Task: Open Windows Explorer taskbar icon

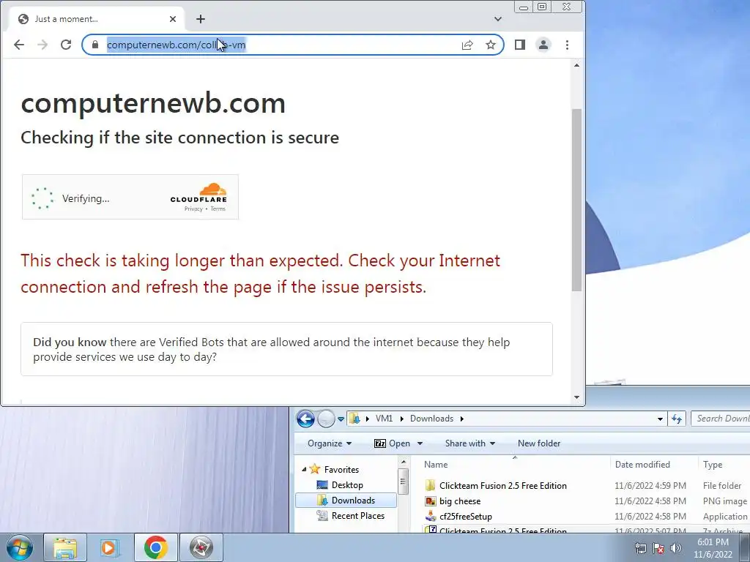Action: pyautogui.click(x=65, y=547)
